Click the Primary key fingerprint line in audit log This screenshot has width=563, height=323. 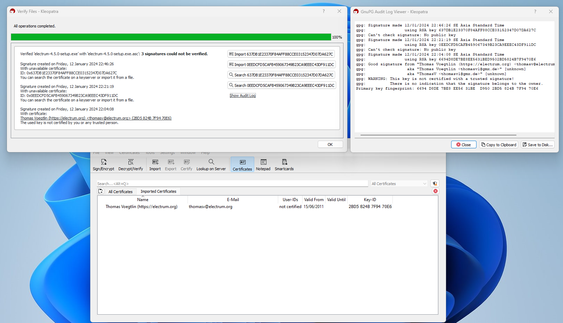coord(447,89)
